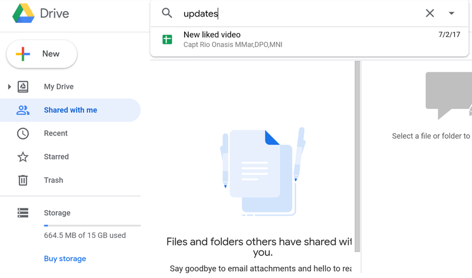This screenshot has height=278, width=472.
Task: Expand the My Drive tree arrow
Action: click(x=9, y=87)
